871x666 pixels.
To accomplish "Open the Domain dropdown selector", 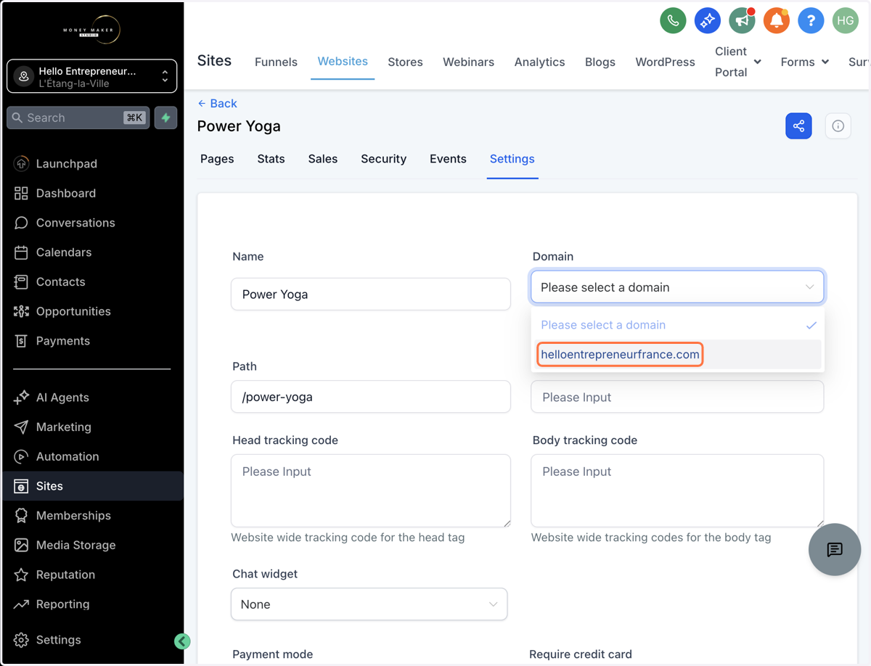I will coord(677,287).
